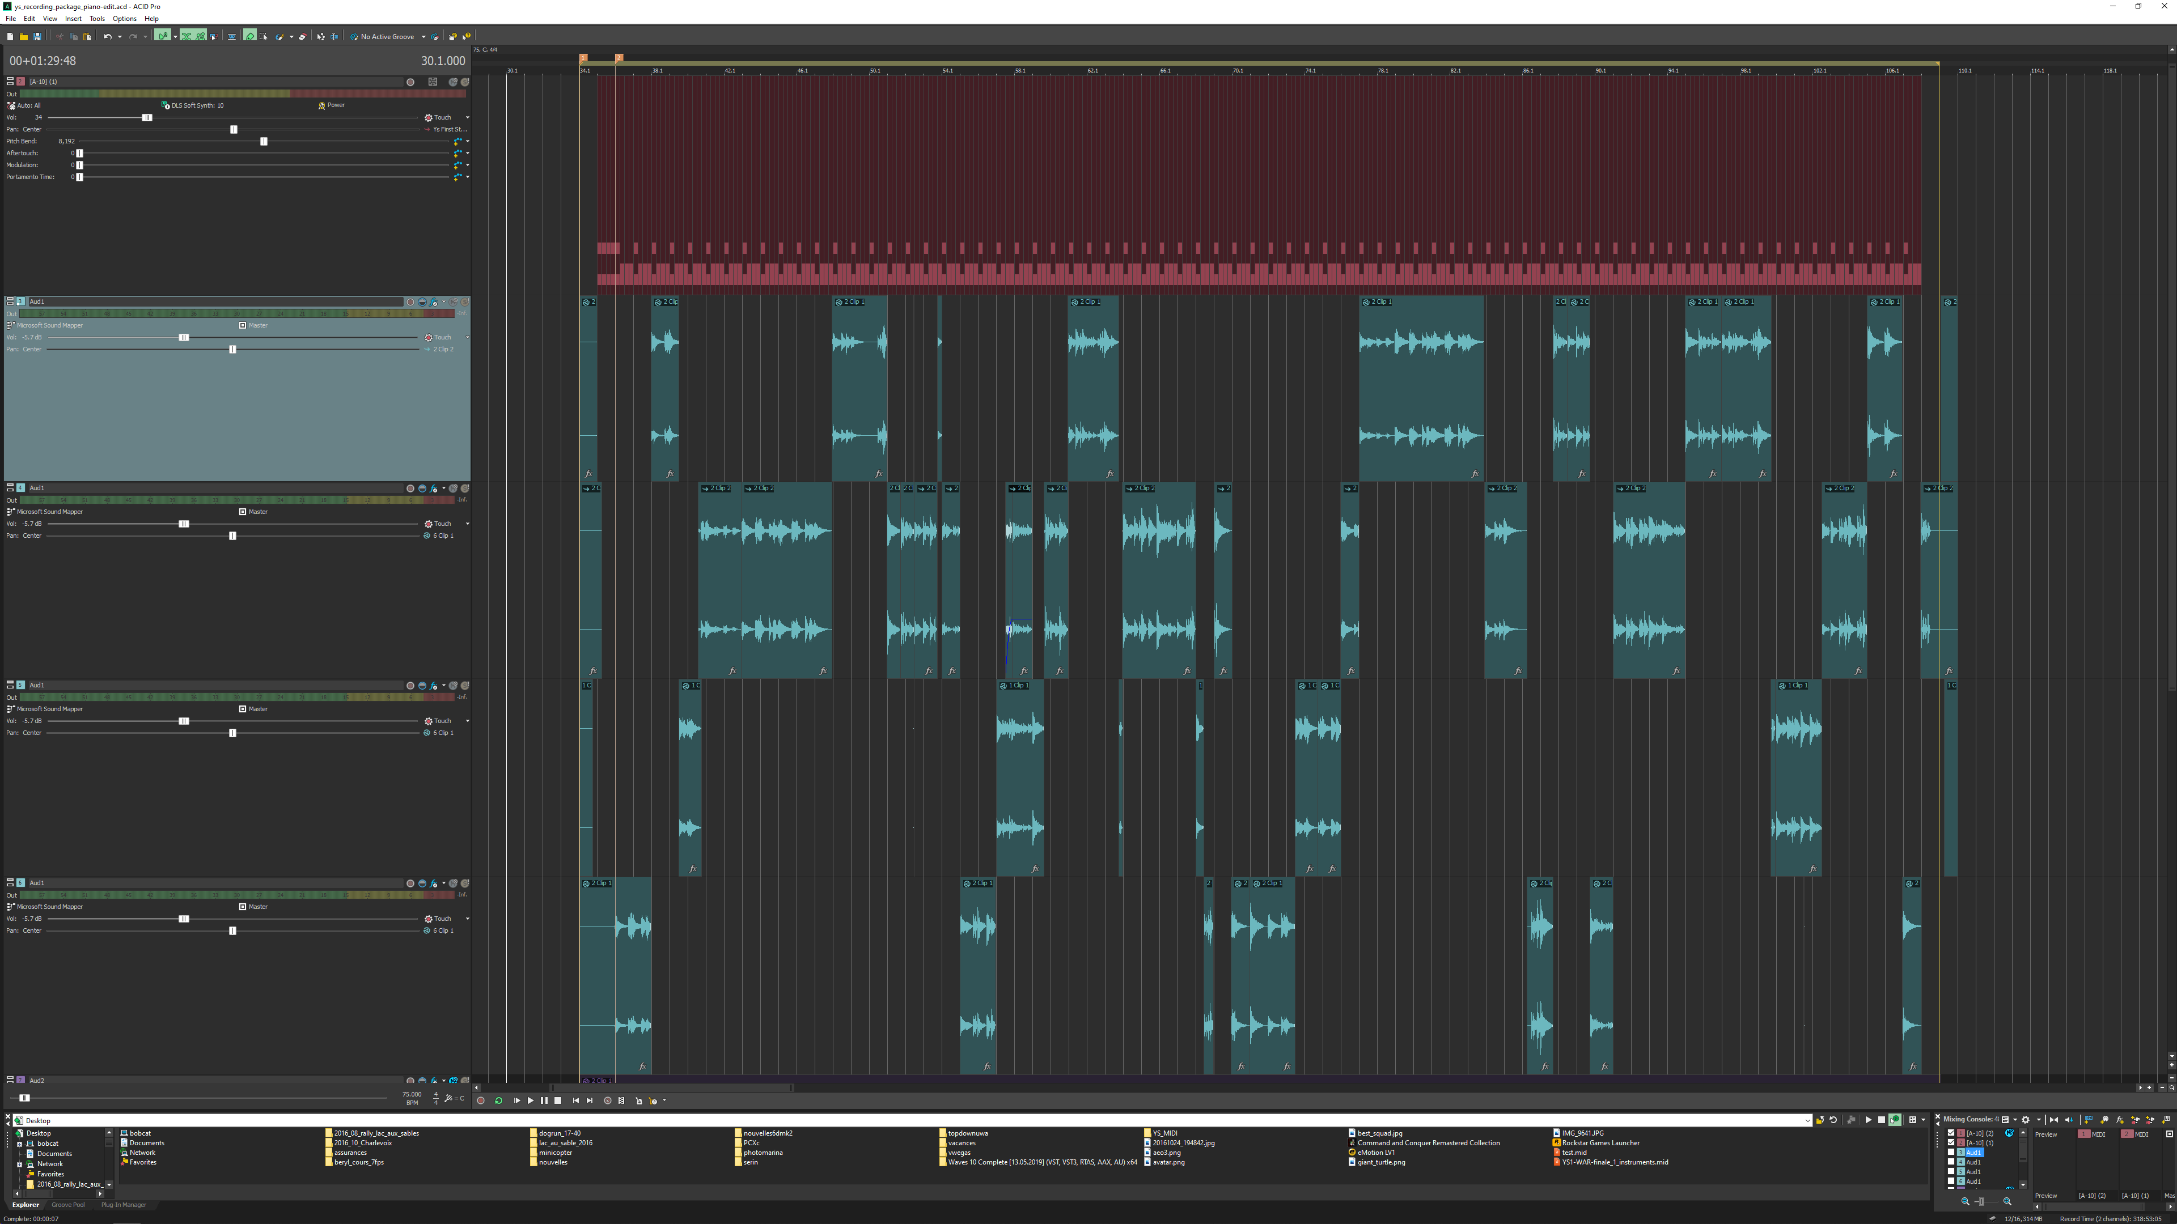This screenshot has height=1224, width=2177.
Task: Open the paint tool options dropdown arrow
Action: pyautogui.click(x=291, y=36)
